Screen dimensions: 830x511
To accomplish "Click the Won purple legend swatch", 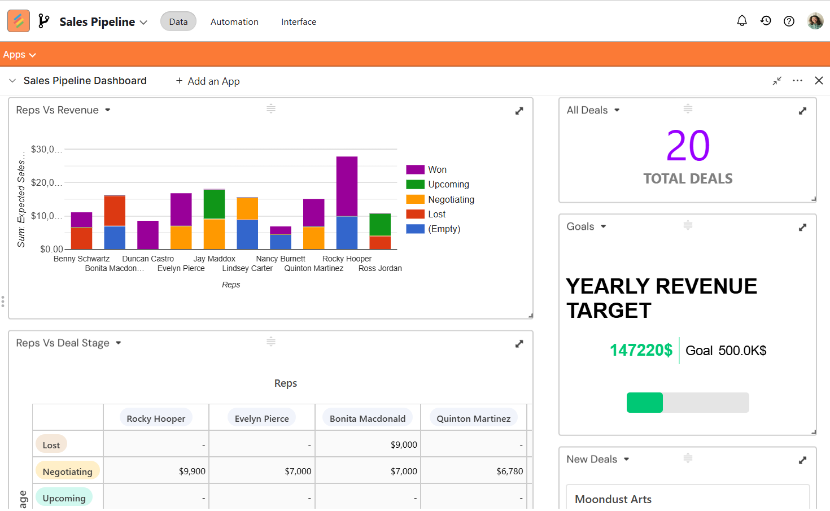I will point(415,169).
